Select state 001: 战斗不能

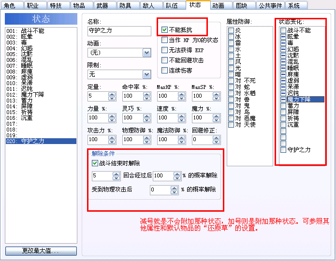click(x=41, y=31)
